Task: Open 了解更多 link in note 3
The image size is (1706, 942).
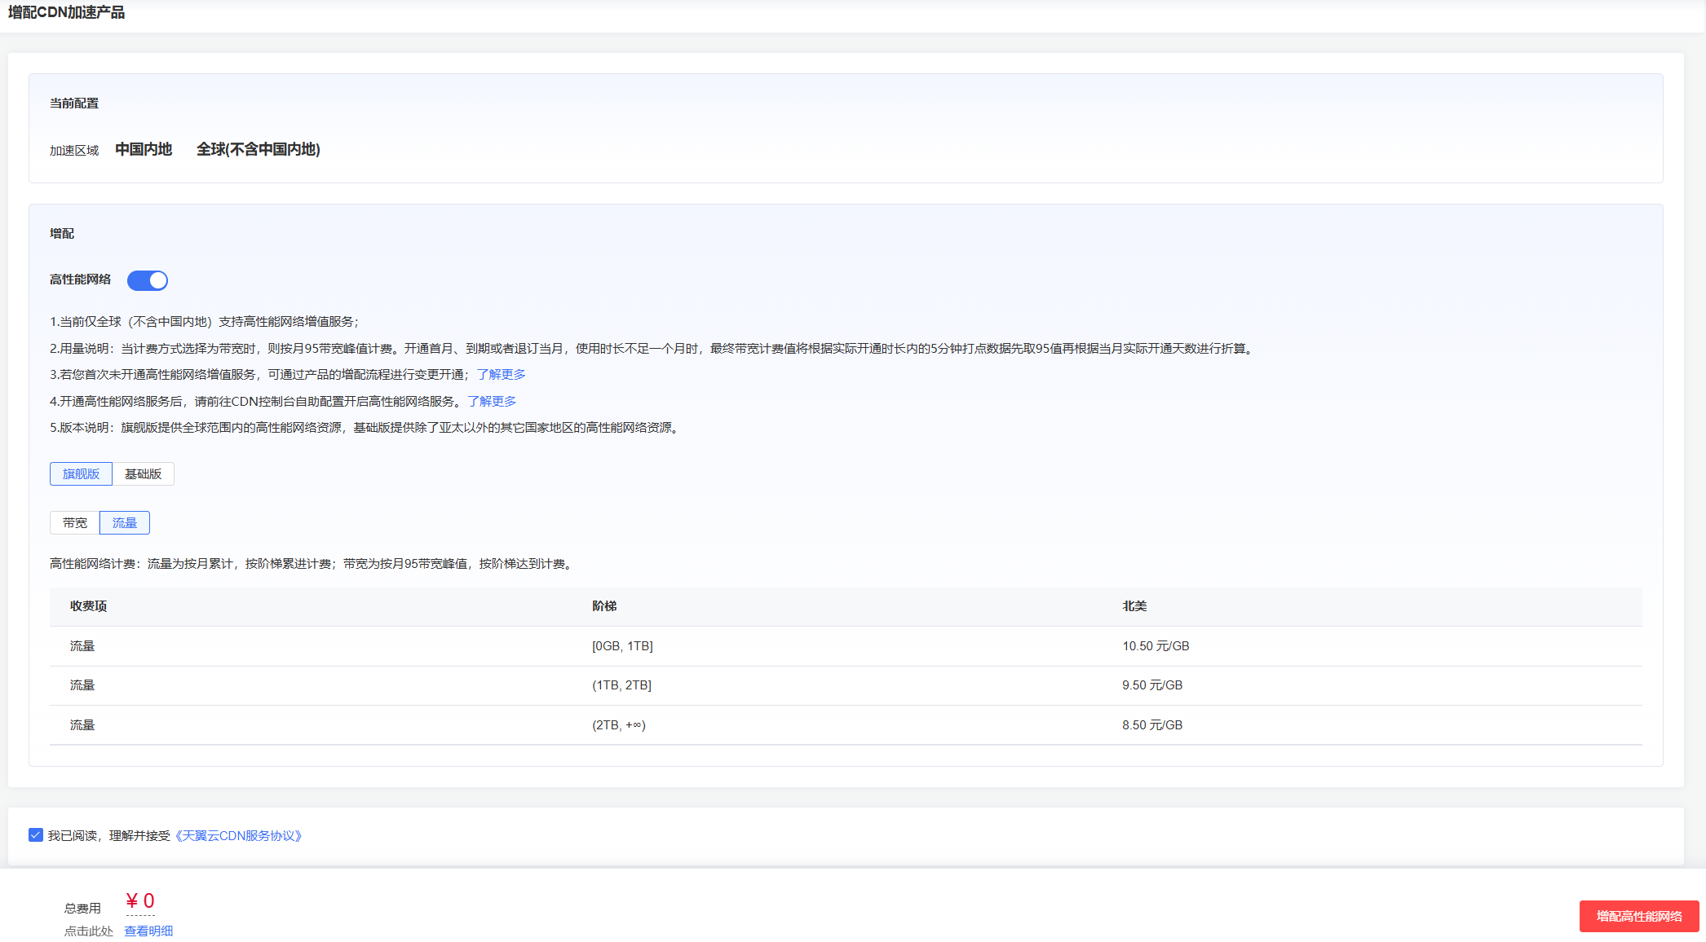Action: [x=501, y=375]
